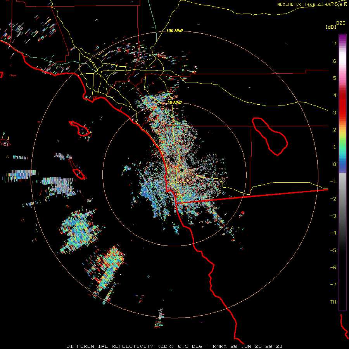Click the 50 NMI range ring label
The image size is (349, 349).
[175, 102]
